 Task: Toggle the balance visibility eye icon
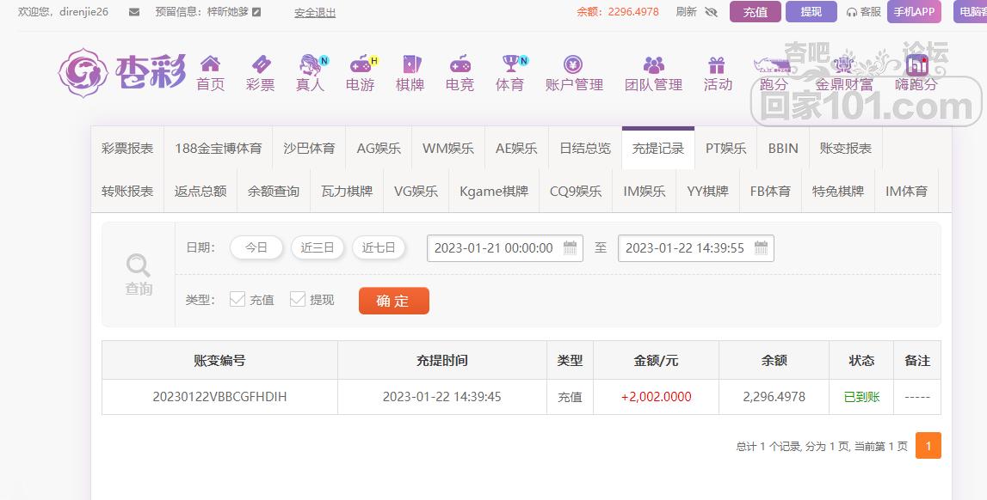[x=711, y=12]
